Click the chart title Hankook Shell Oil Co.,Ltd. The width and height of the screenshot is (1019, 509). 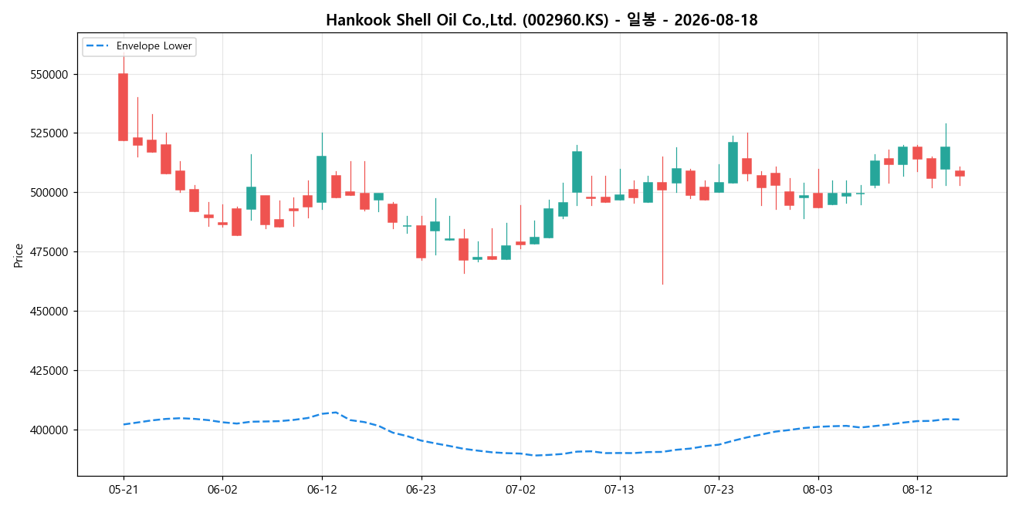point(541,20)
